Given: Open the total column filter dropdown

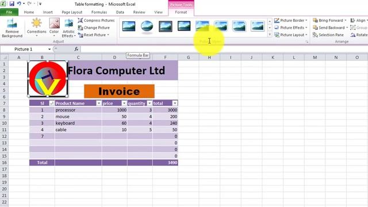Looking at the screenshot, I should [175, 103].
